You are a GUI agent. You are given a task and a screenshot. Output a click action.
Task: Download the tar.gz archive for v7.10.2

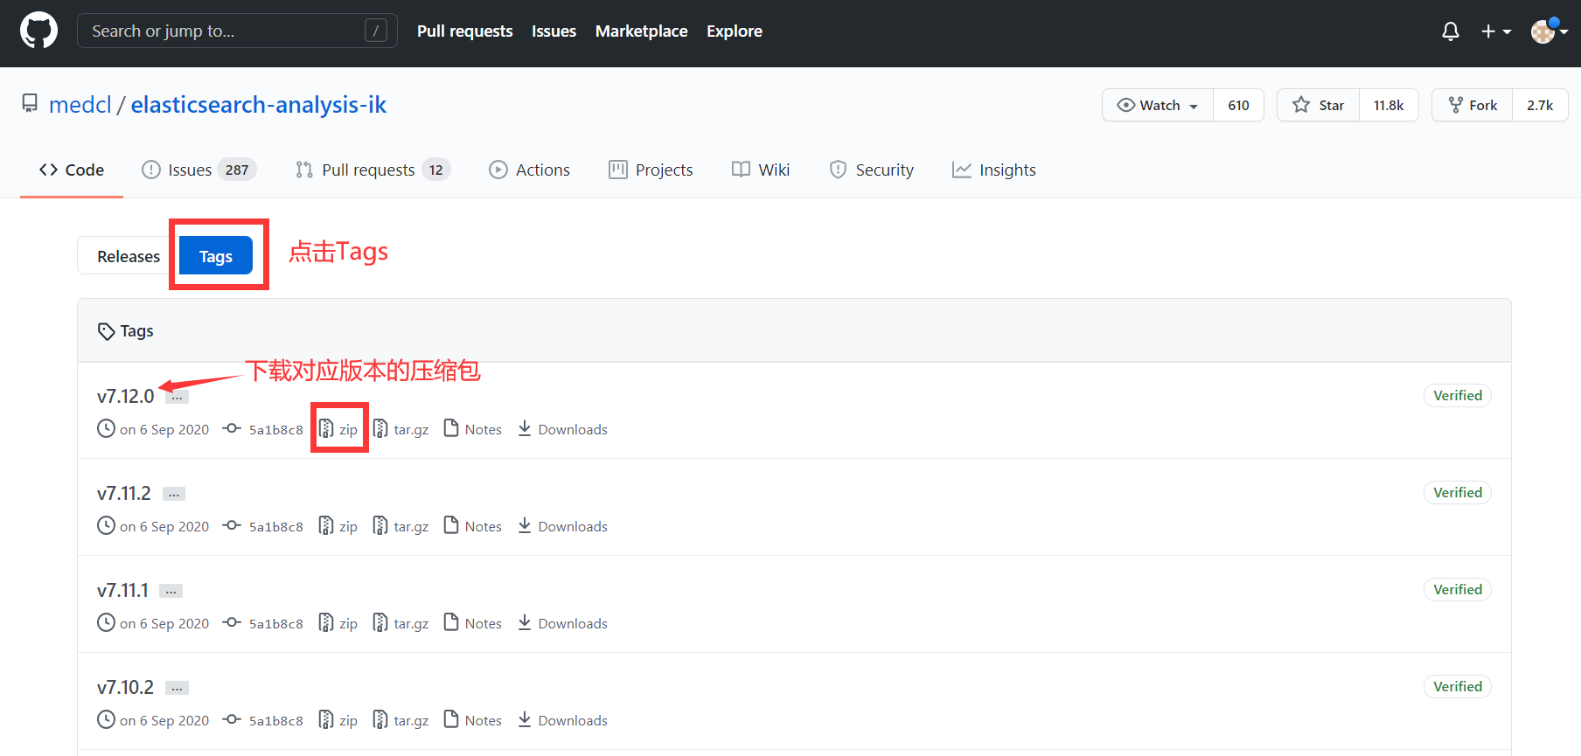point(400,720)
